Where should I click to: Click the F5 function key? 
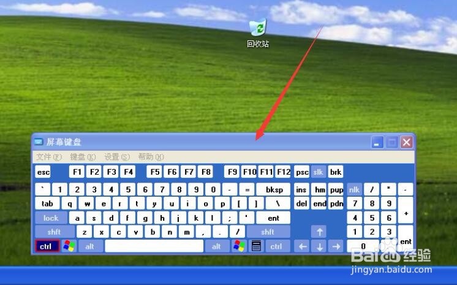pyautogui.click(x=154, y=172)
